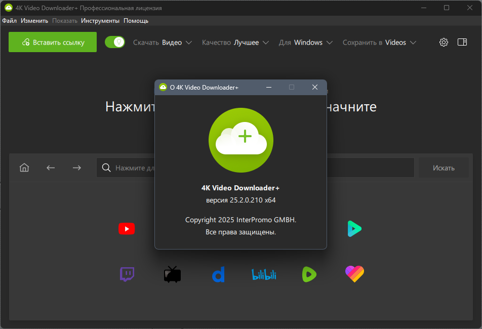Open the Помощь menu

tap(136, 21)
